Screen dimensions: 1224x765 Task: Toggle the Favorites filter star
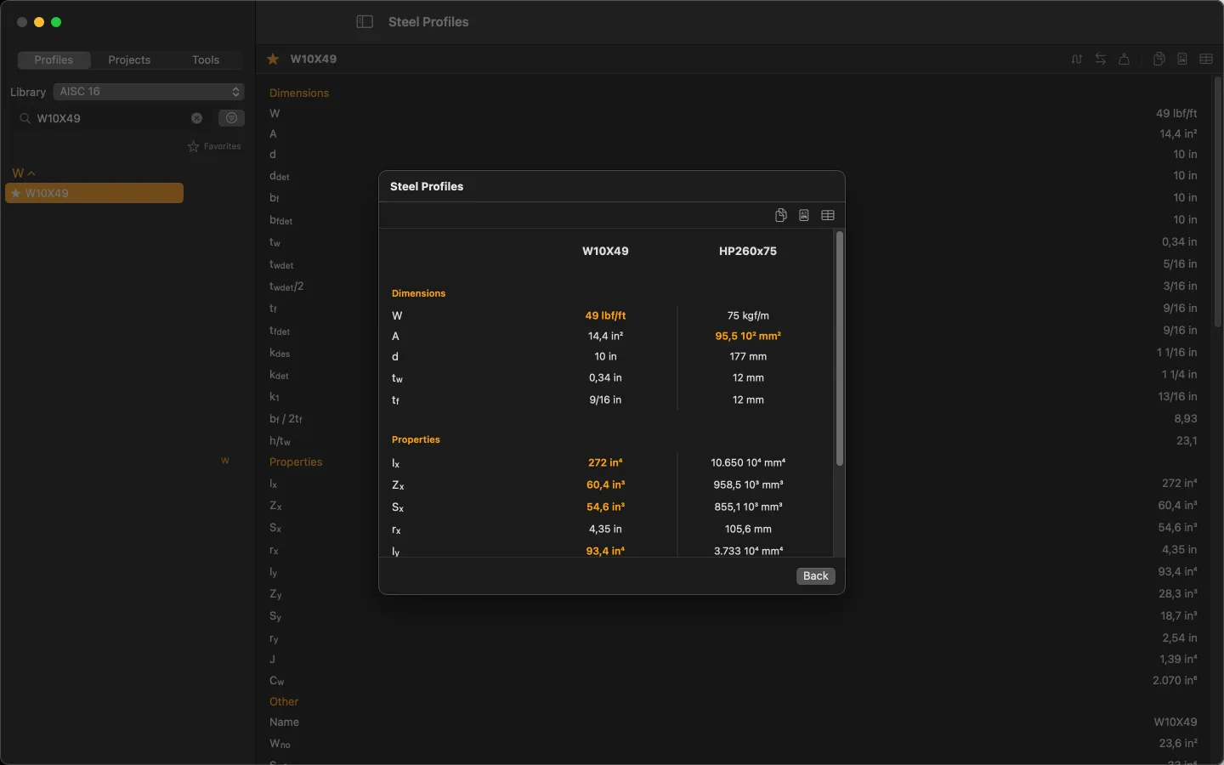click(x=194, y=146)
